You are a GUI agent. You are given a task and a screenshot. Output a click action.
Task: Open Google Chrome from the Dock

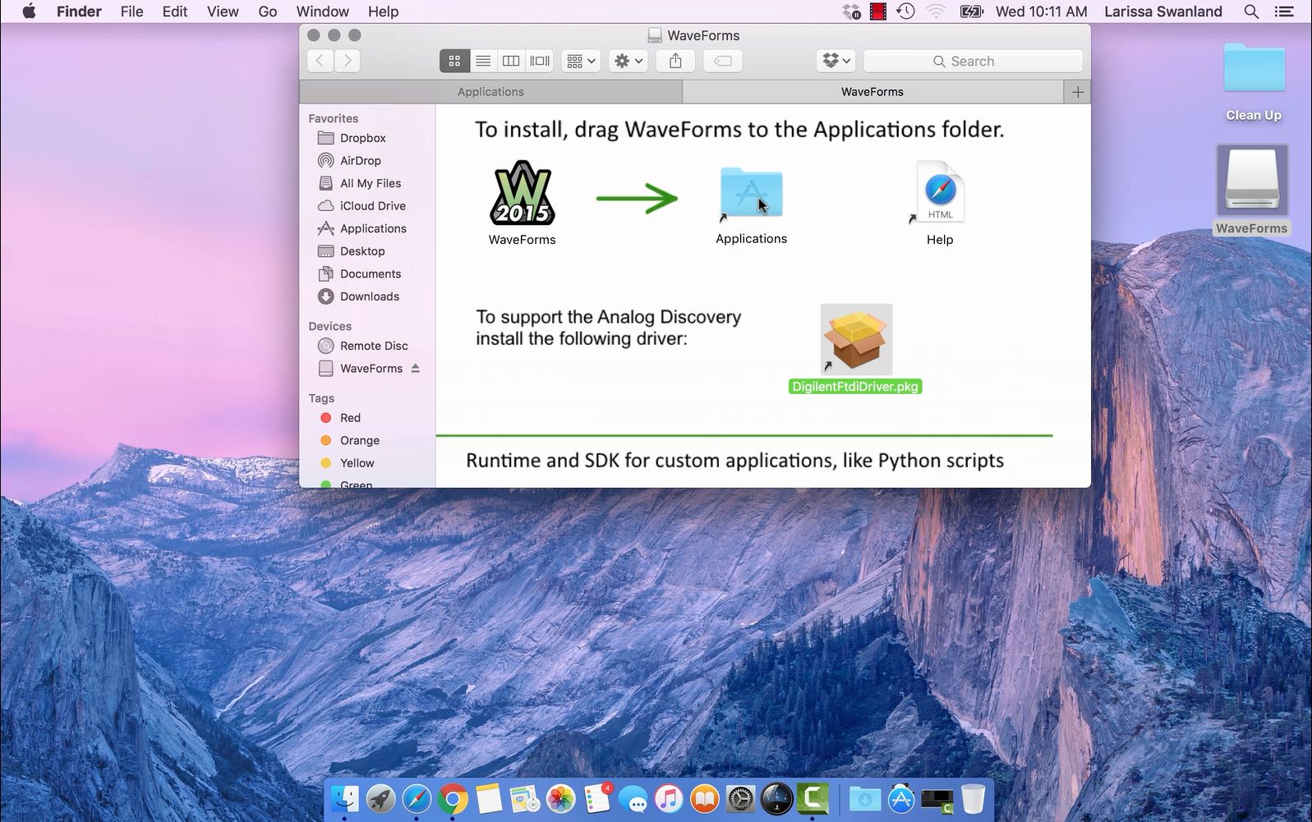click(x=453, y=798)
